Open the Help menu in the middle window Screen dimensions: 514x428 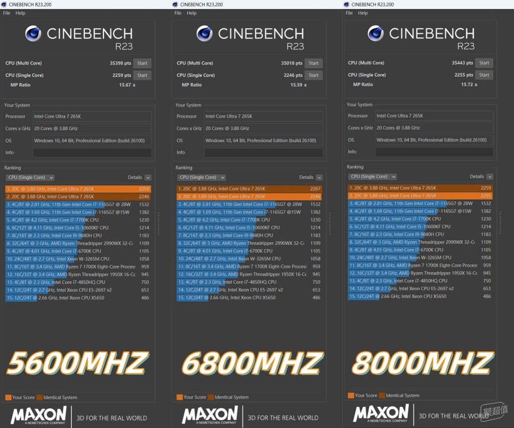[192, 13]
